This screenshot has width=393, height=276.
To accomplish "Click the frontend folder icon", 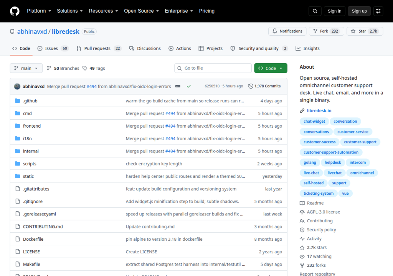I will [18, 126].
